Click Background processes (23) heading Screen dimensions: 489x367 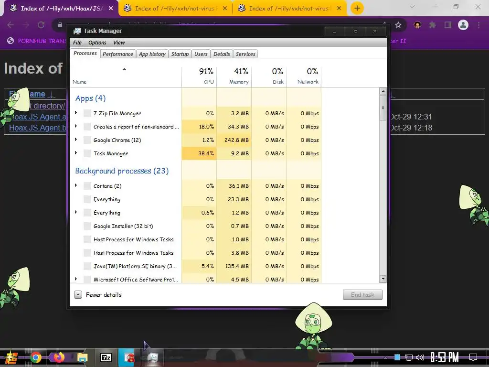coord(122,171)
